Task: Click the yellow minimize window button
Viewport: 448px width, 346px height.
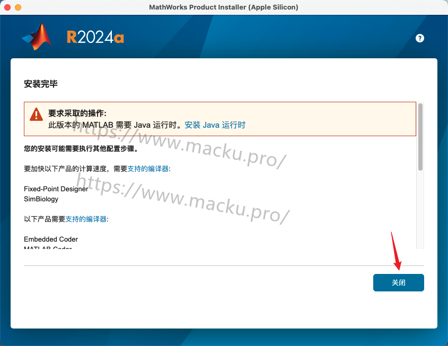Action: [18, 7]
